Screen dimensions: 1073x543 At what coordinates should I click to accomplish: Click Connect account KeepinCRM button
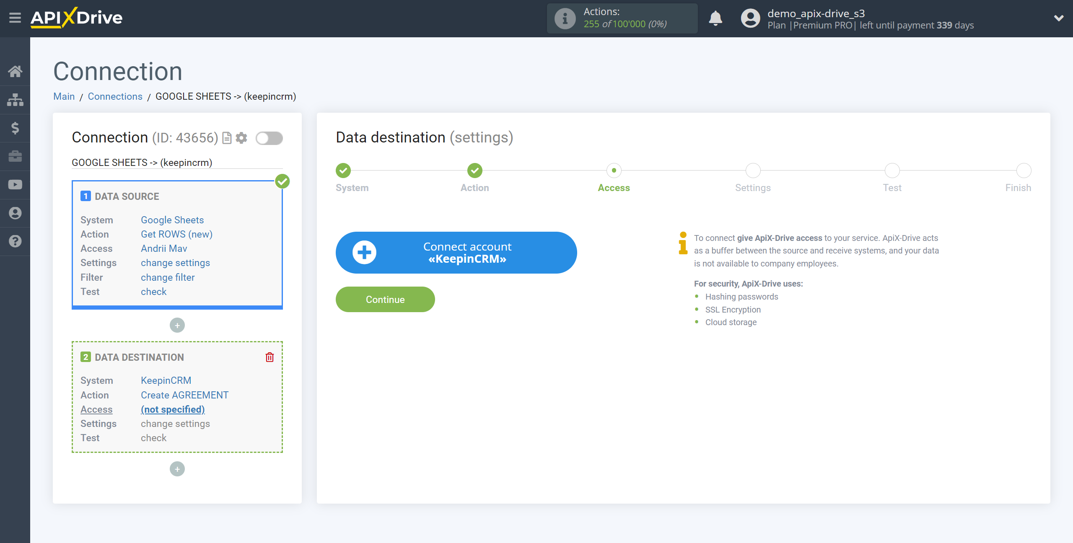click(456, 253)
